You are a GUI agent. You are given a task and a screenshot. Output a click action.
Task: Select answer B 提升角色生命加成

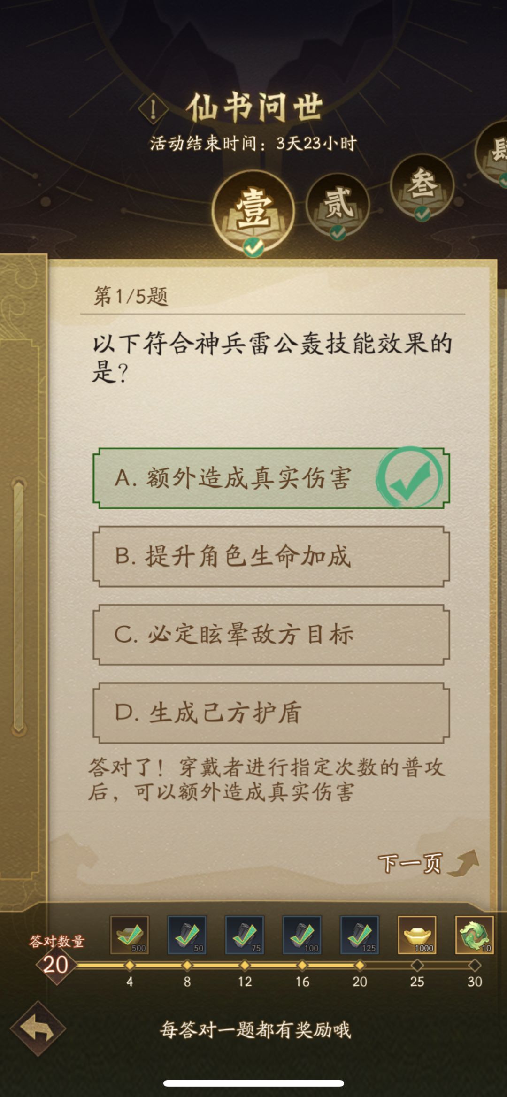[x=271, y=556]
